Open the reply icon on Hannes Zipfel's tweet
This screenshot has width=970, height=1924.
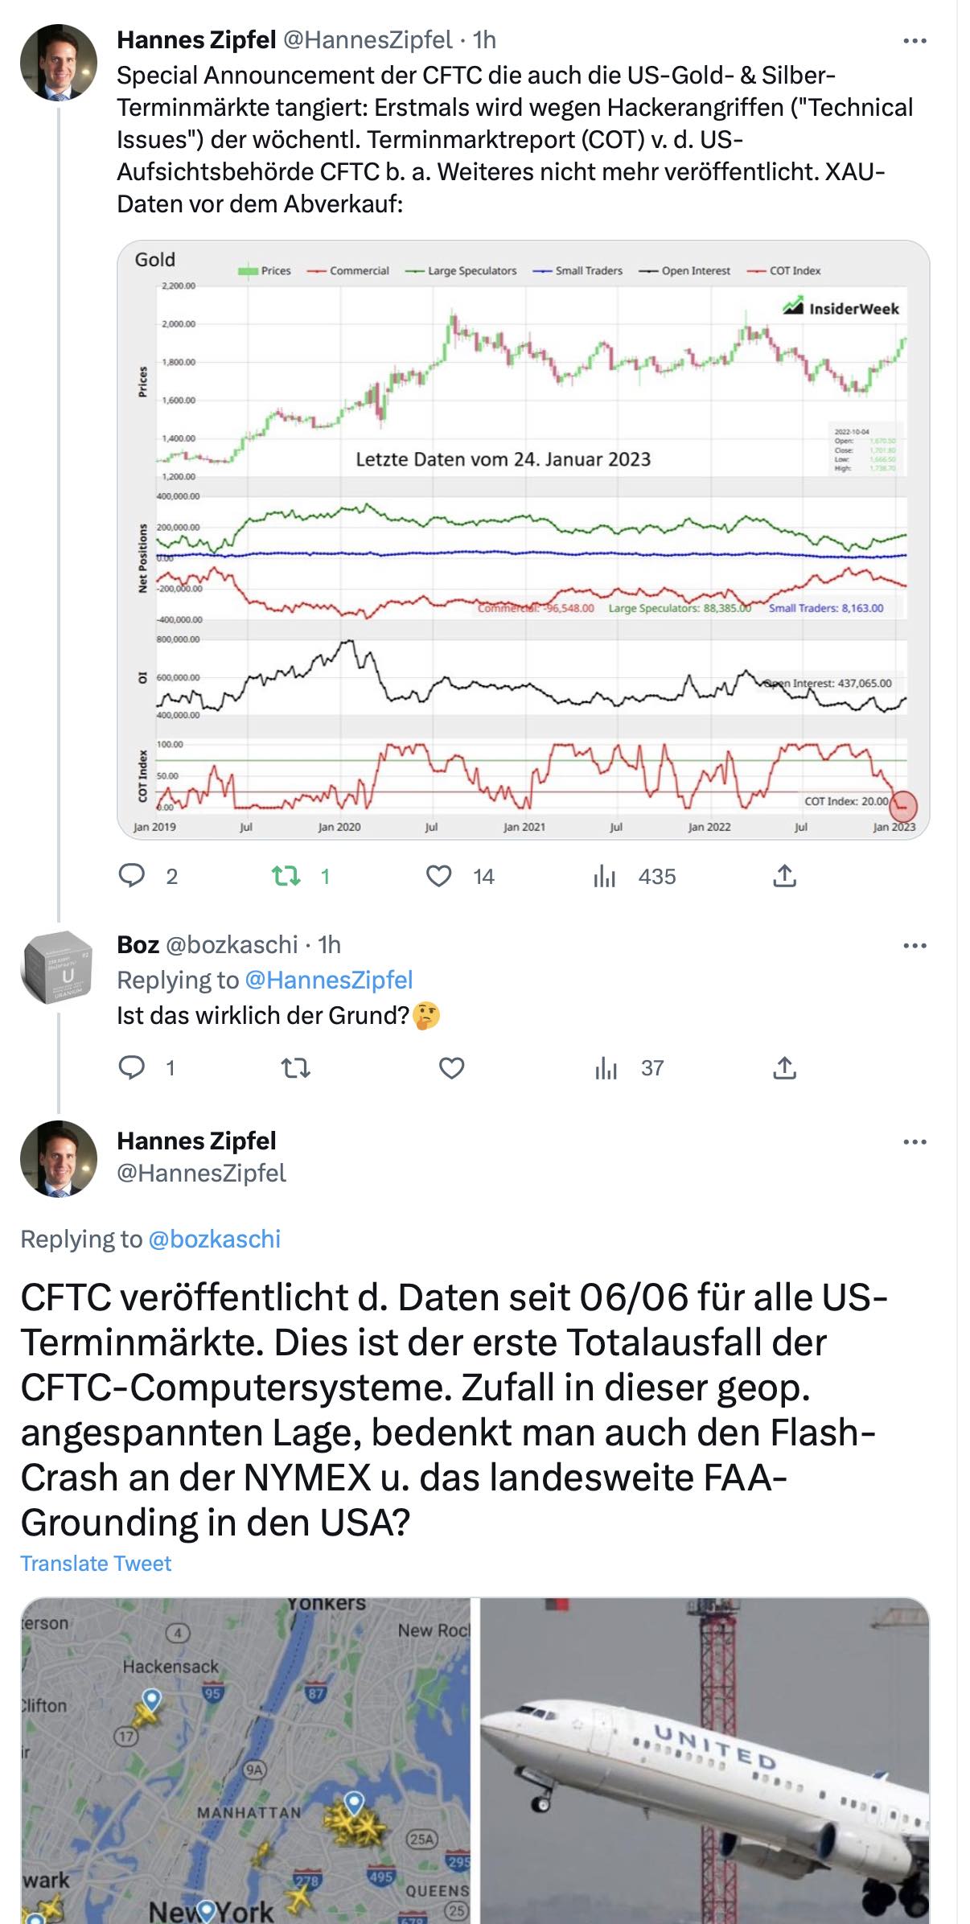pyautogui.click(x=131, y=875)
